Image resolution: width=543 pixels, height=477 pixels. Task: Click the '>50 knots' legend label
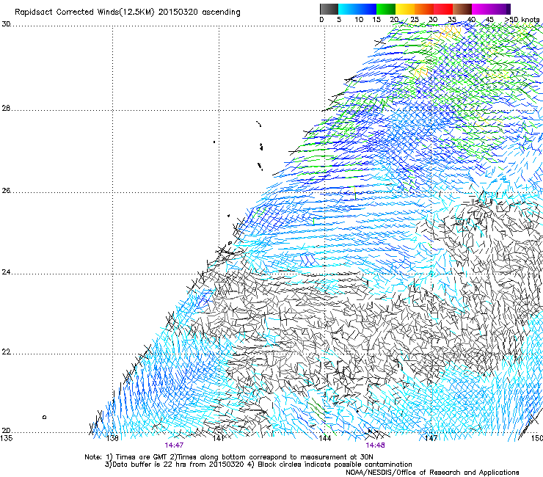pyautogui.click(x=522, y=20)
